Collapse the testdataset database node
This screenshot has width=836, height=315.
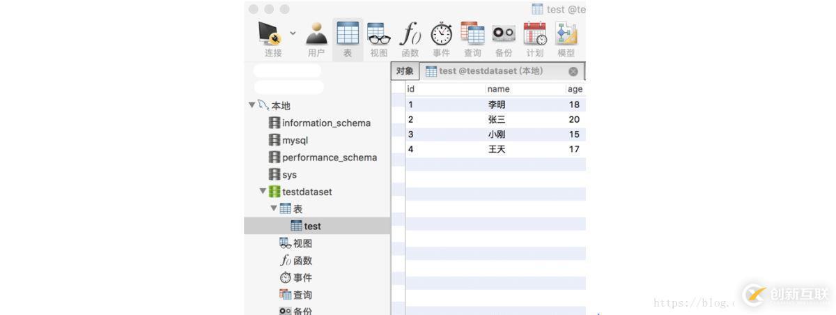[263, 191]
